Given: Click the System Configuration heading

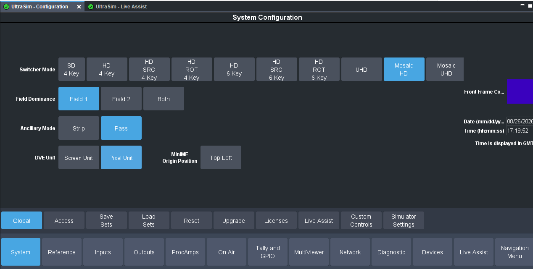Looking at the screenshot, I should tap(267, 18).
